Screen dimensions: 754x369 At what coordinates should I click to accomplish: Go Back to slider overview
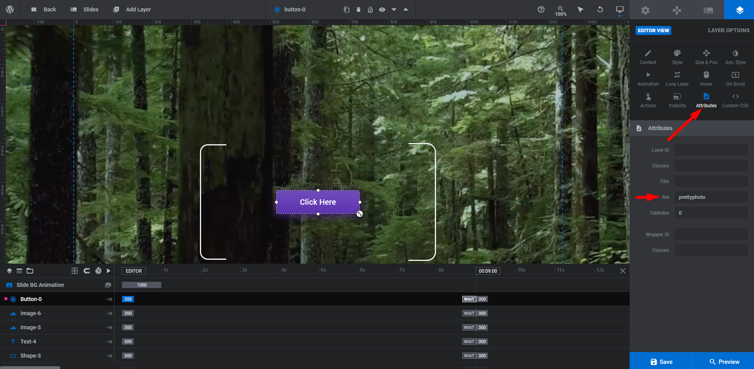click(x=44, y=9)
